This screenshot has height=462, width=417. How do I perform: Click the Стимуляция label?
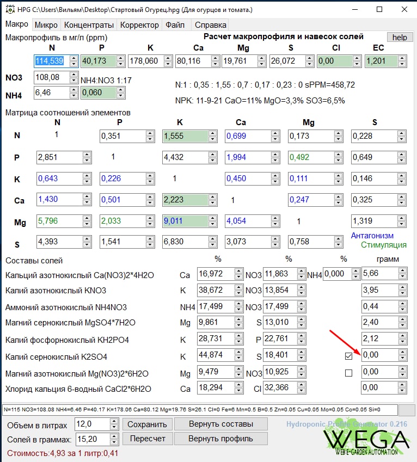(384, 245)
